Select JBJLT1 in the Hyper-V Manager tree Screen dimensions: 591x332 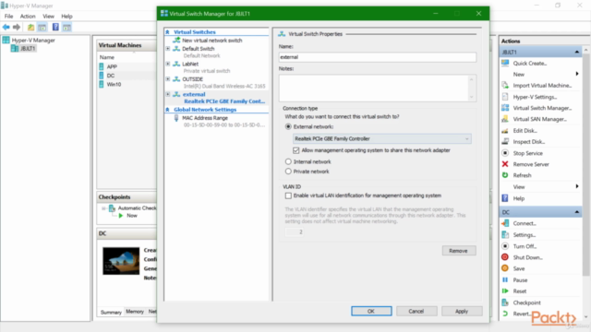pos(28,49)
